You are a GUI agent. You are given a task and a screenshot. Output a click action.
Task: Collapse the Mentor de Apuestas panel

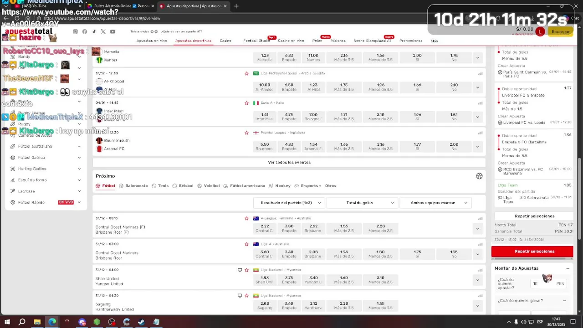(568, 268)
